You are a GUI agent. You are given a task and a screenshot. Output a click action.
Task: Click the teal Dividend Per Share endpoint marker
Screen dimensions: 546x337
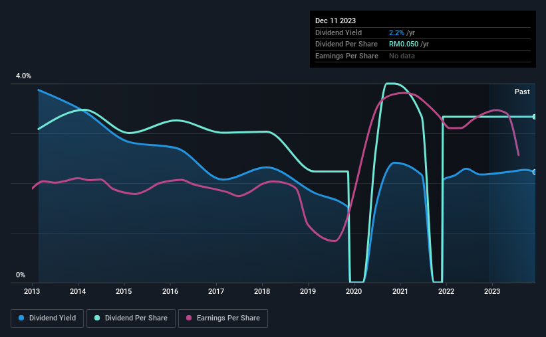pyautogui.click(x=535, y=117)
